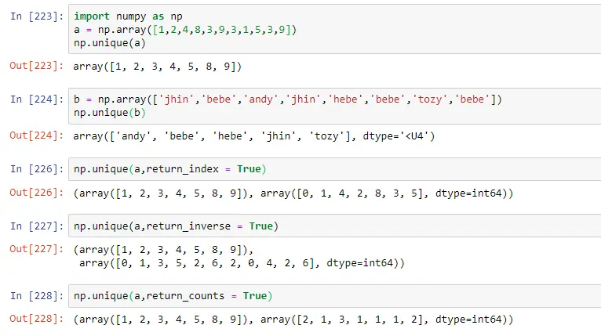Click the Out[224] prompt label

tap(36, 135)
